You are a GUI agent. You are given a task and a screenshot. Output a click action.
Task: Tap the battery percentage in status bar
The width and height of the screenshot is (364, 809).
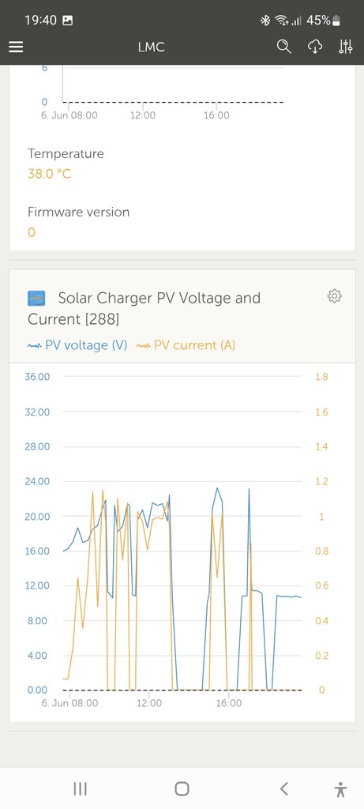tap(318, 21)
